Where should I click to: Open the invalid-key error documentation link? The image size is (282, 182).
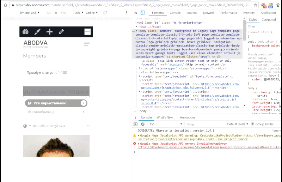tap(209, 147)
